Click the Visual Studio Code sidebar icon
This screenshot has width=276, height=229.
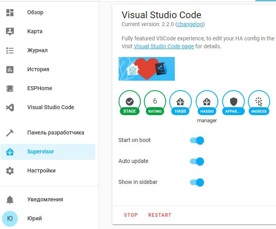coord(10,107)
